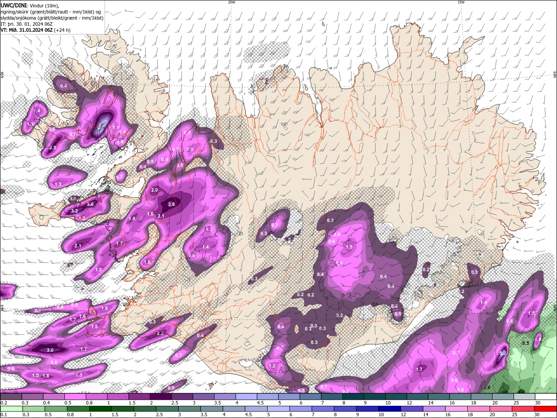Pick the dark mauve snow-scale swatch starting at 0.2
The image size is (557, 418).
click(x=11, y=397)
